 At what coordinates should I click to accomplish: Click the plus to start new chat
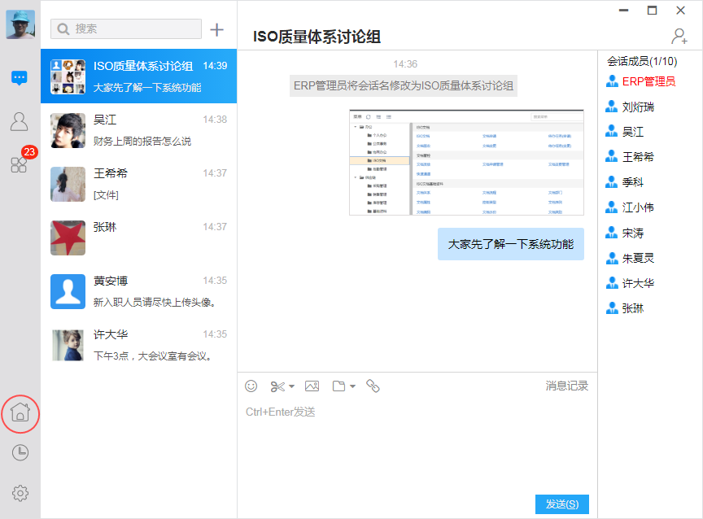[x=217, y=29]
